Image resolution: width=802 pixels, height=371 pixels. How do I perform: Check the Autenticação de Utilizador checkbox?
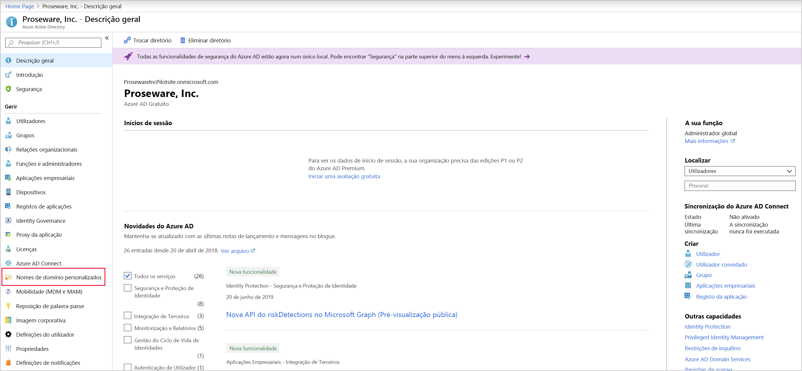click(x=128, y=367)
